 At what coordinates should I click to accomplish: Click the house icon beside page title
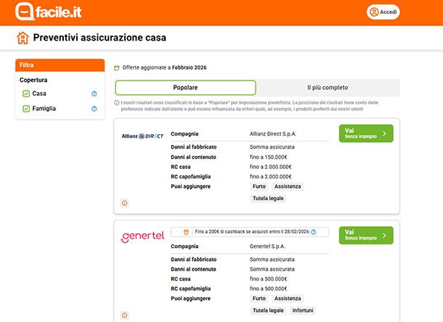(23, 38)
